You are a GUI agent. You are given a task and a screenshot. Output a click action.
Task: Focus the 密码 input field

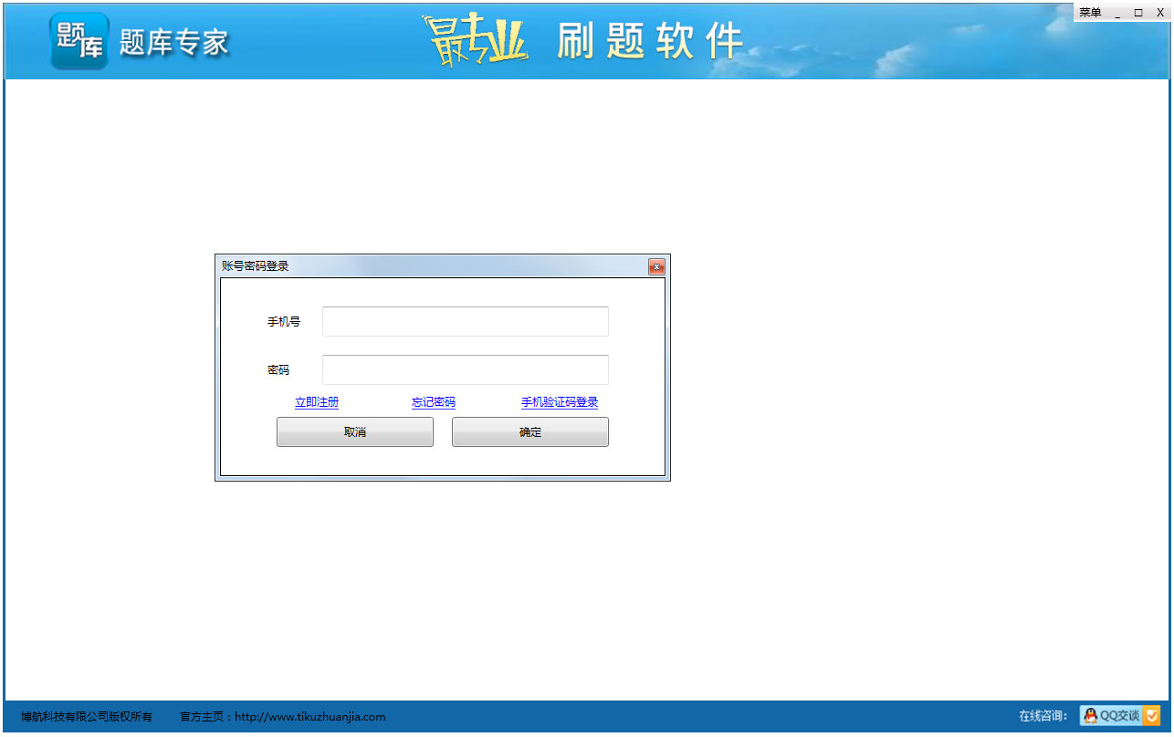click(x=465, y=370)
